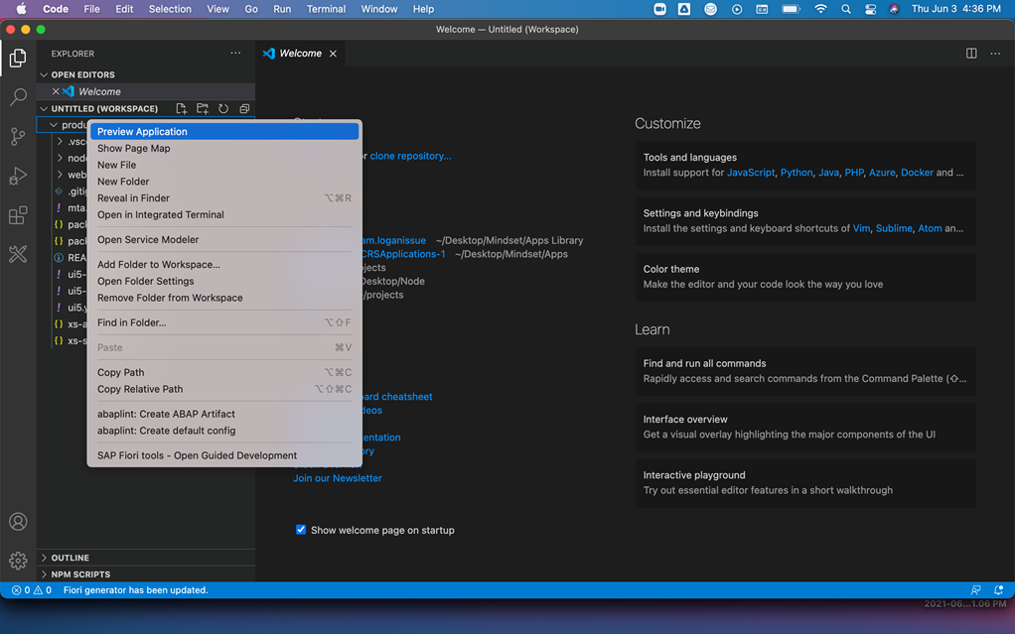
Task: Click the feedback icon in status bar
Action: pyautogui.click(x=975, y=590)
